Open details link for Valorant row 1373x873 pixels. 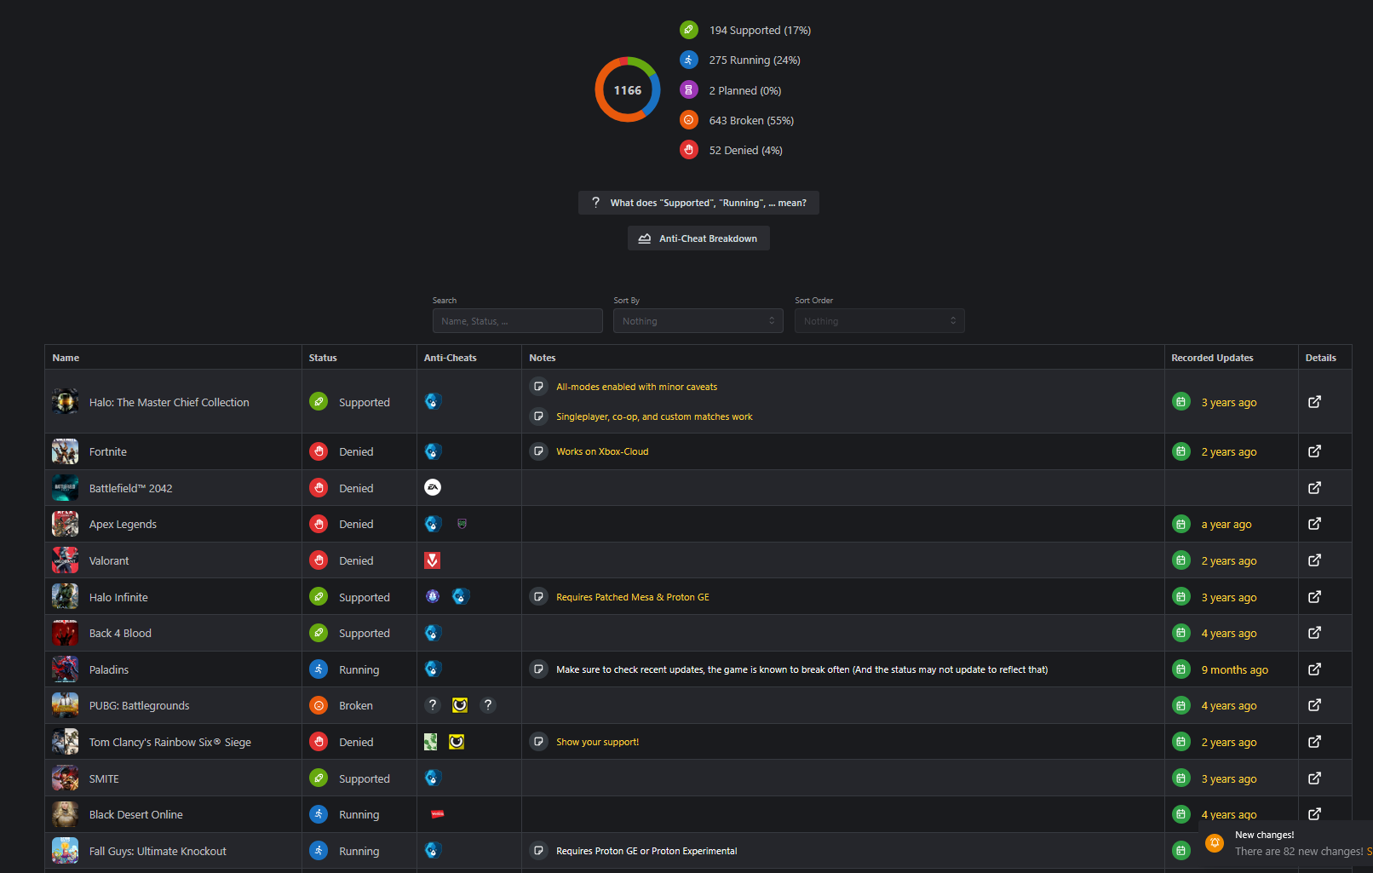(x=1314, y=560)
